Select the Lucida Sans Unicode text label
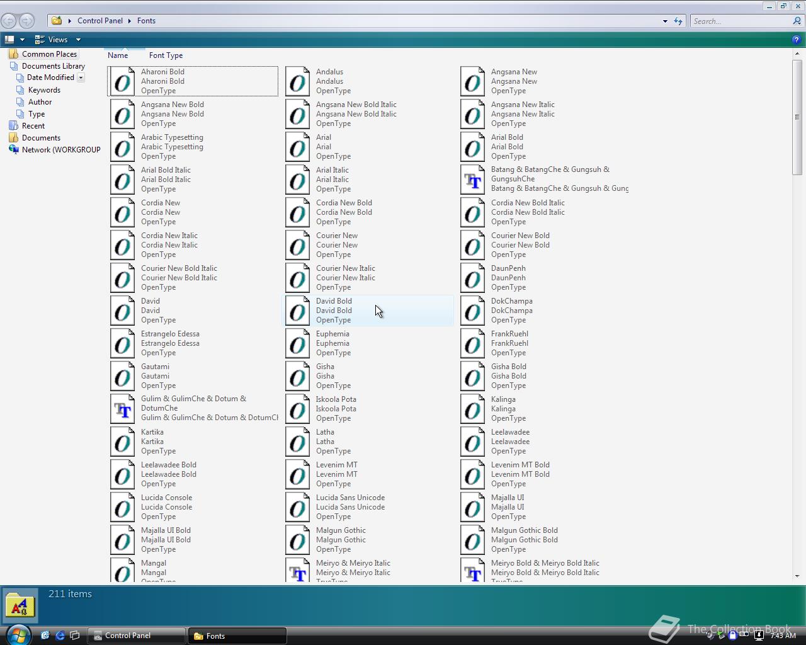Screen dimensions: 806x645 tap(350, 498)
